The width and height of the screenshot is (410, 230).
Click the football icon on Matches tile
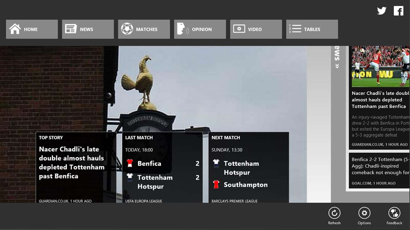click(127, 29)
